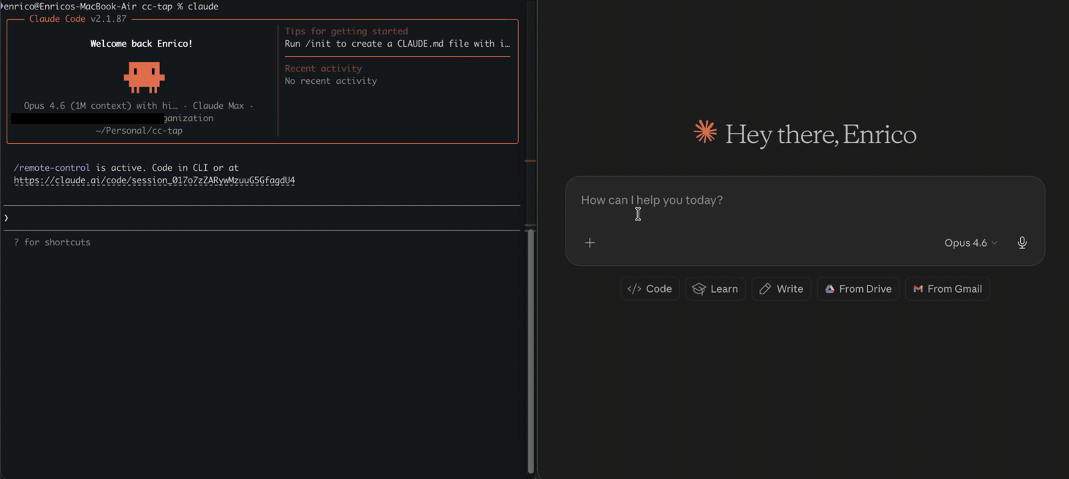Focus the 'How can I help you today?' field
This screenshot has height=479, width=1069.
tap(651, 199)
